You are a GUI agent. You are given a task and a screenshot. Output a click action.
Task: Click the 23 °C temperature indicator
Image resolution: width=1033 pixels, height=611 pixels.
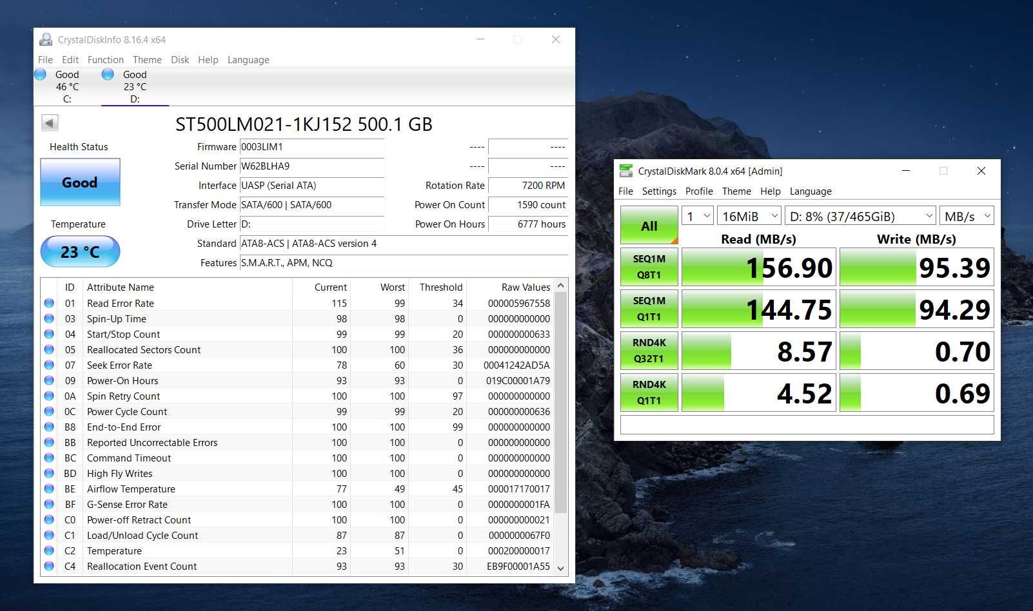click(x=80, y=251)
